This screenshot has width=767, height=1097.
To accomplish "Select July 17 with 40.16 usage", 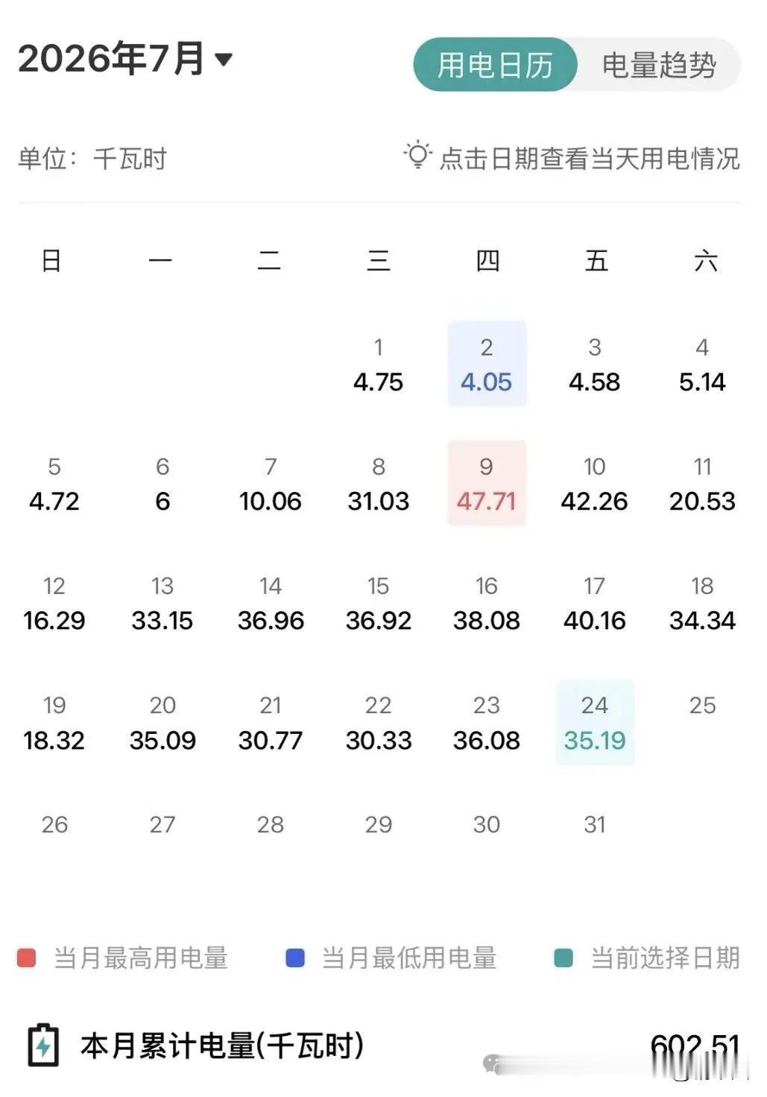I will pyautogui.click(x=595, y=603).
